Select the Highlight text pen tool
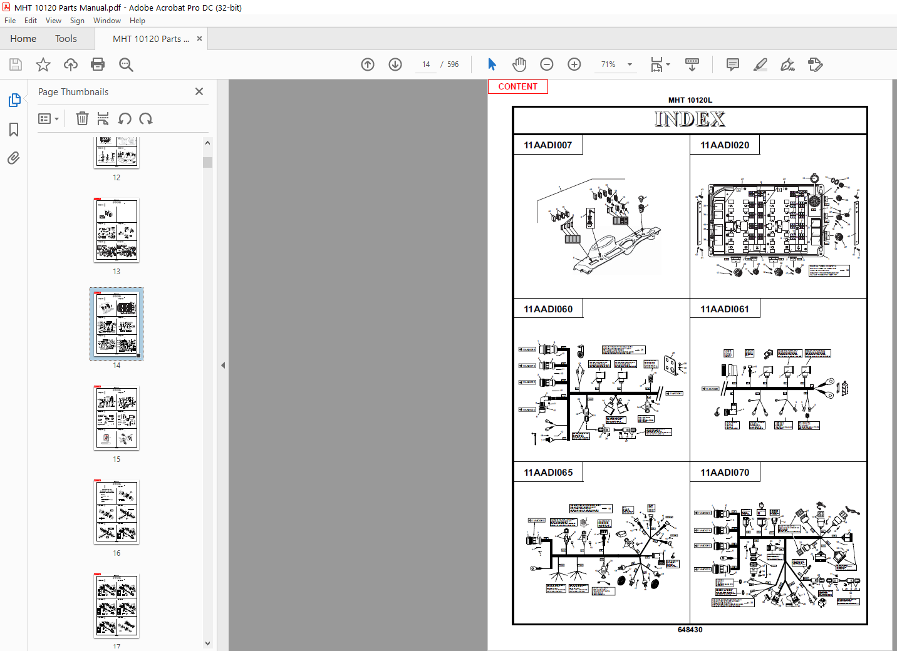 [x=760, y=64]
